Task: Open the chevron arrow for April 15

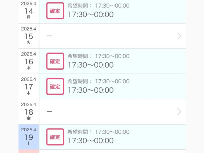Action: [x=179, y=36]
